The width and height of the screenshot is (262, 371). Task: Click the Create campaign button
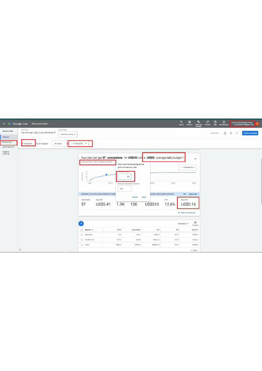[250, 133]
